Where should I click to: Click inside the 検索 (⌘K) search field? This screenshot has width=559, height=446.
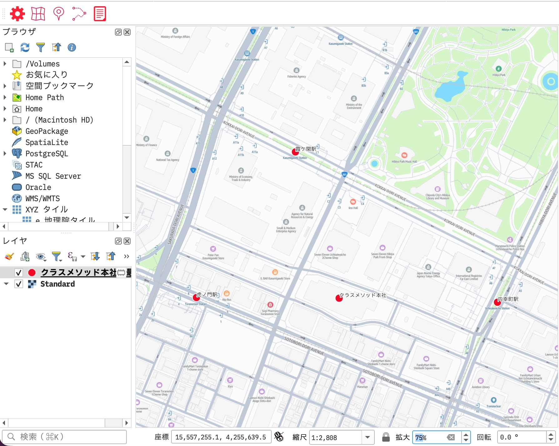point(62,437)
